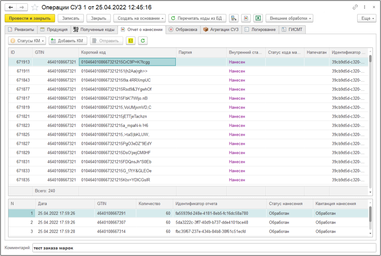Click the yellow check-mark icon button

coord(131,41)
